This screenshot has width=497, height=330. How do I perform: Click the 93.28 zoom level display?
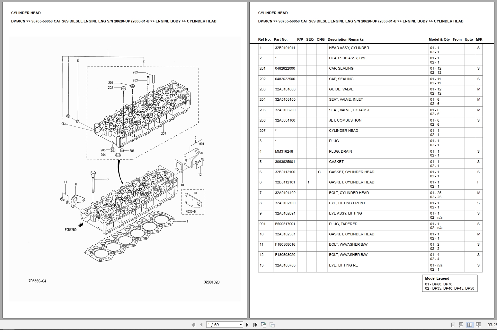(x=492, y=325)
